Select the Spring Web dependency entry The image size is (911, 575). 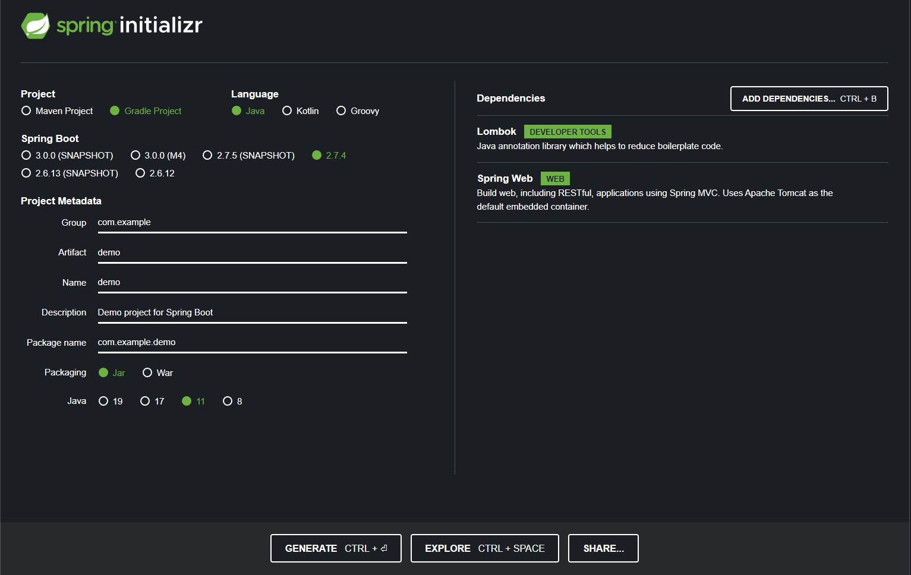(682, 192)
